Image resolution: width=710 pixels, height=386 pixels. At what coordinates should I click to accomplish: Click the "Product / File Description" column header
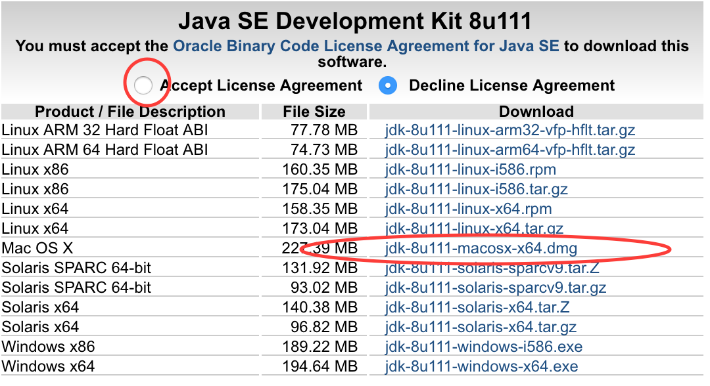coord(130,111)
